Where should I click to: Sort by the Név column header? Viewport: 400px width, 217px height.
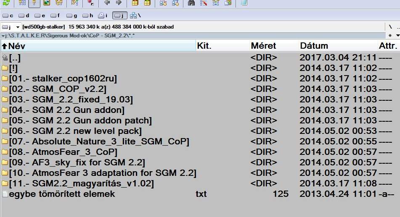pyautogui.click(x=98, y=46)
